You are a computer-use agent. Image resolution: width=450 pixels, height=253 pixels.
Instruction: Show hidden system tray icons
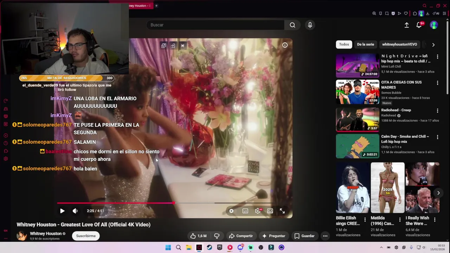pyautogui.click(x=381, y=247)
